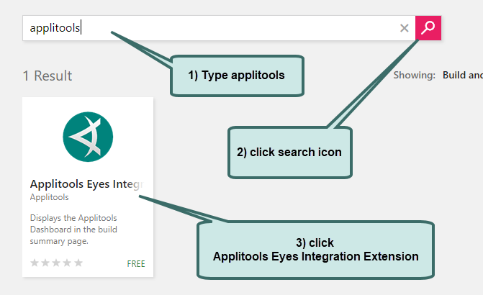Select the blank area beside the FREE label

tap(104, 264)
